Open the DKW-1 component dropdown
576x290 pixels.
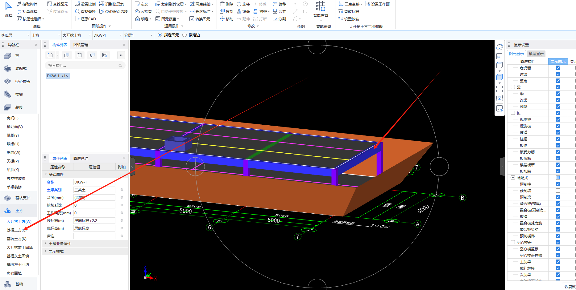point(108,35)
